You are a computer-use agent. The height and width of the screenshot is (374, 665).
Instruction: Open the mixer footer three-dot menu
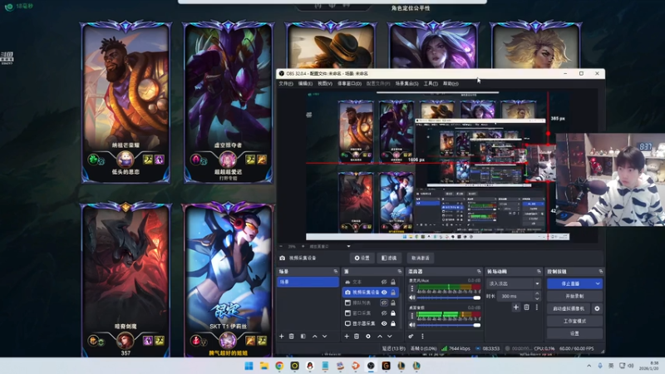pos(422,337)
